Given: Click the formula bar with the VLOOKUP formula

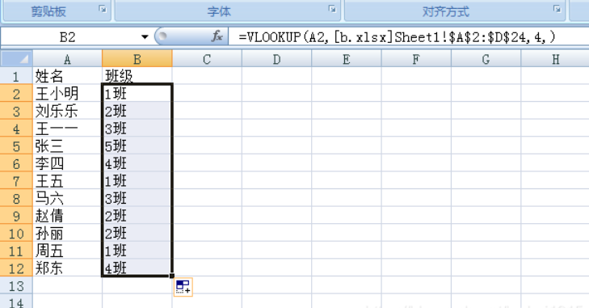Looking at the screenshot, I should pos(408,37).
